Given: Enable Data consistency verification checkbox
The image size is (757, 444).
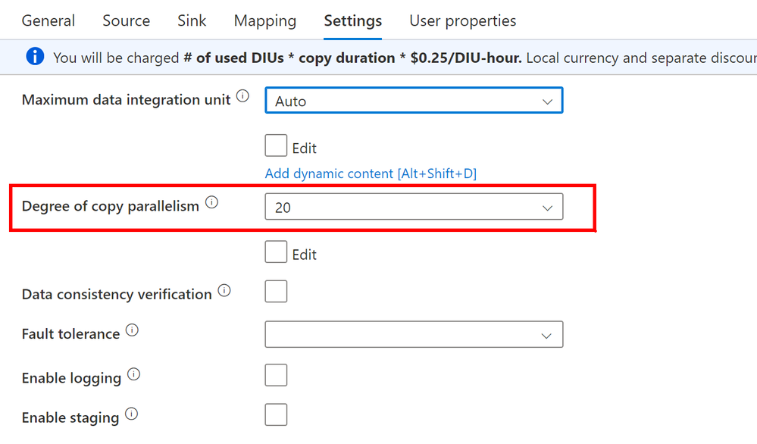Looking at the screenshot, I should click(x=276, y=291).
